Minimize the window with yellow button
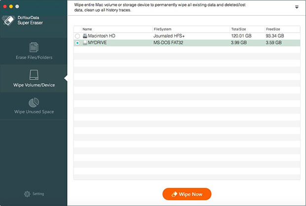 click(x=11, y=6)
